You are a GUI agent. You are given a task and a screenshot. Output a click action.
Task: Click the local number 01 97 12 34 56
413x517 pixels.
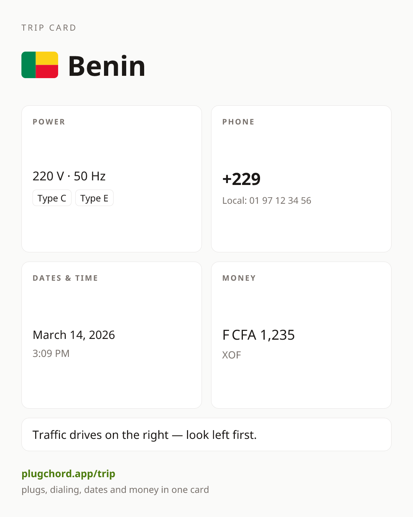[280, 200]
